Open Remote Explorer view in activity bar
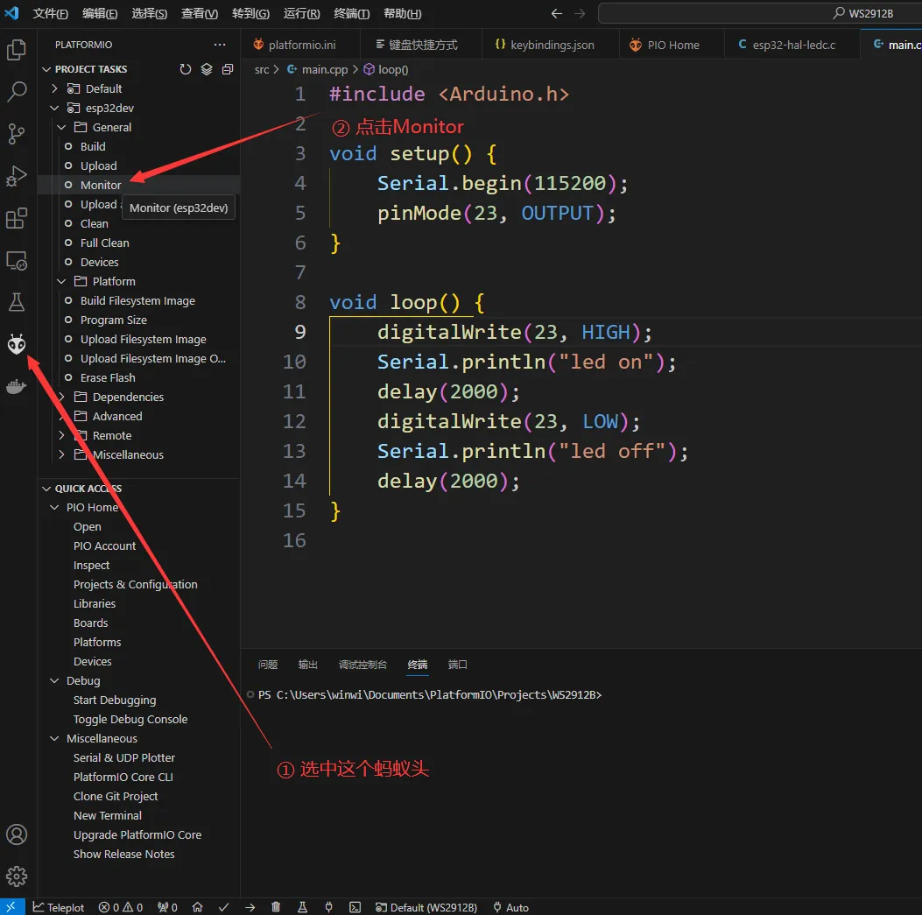922x915 pixels. 17,261
